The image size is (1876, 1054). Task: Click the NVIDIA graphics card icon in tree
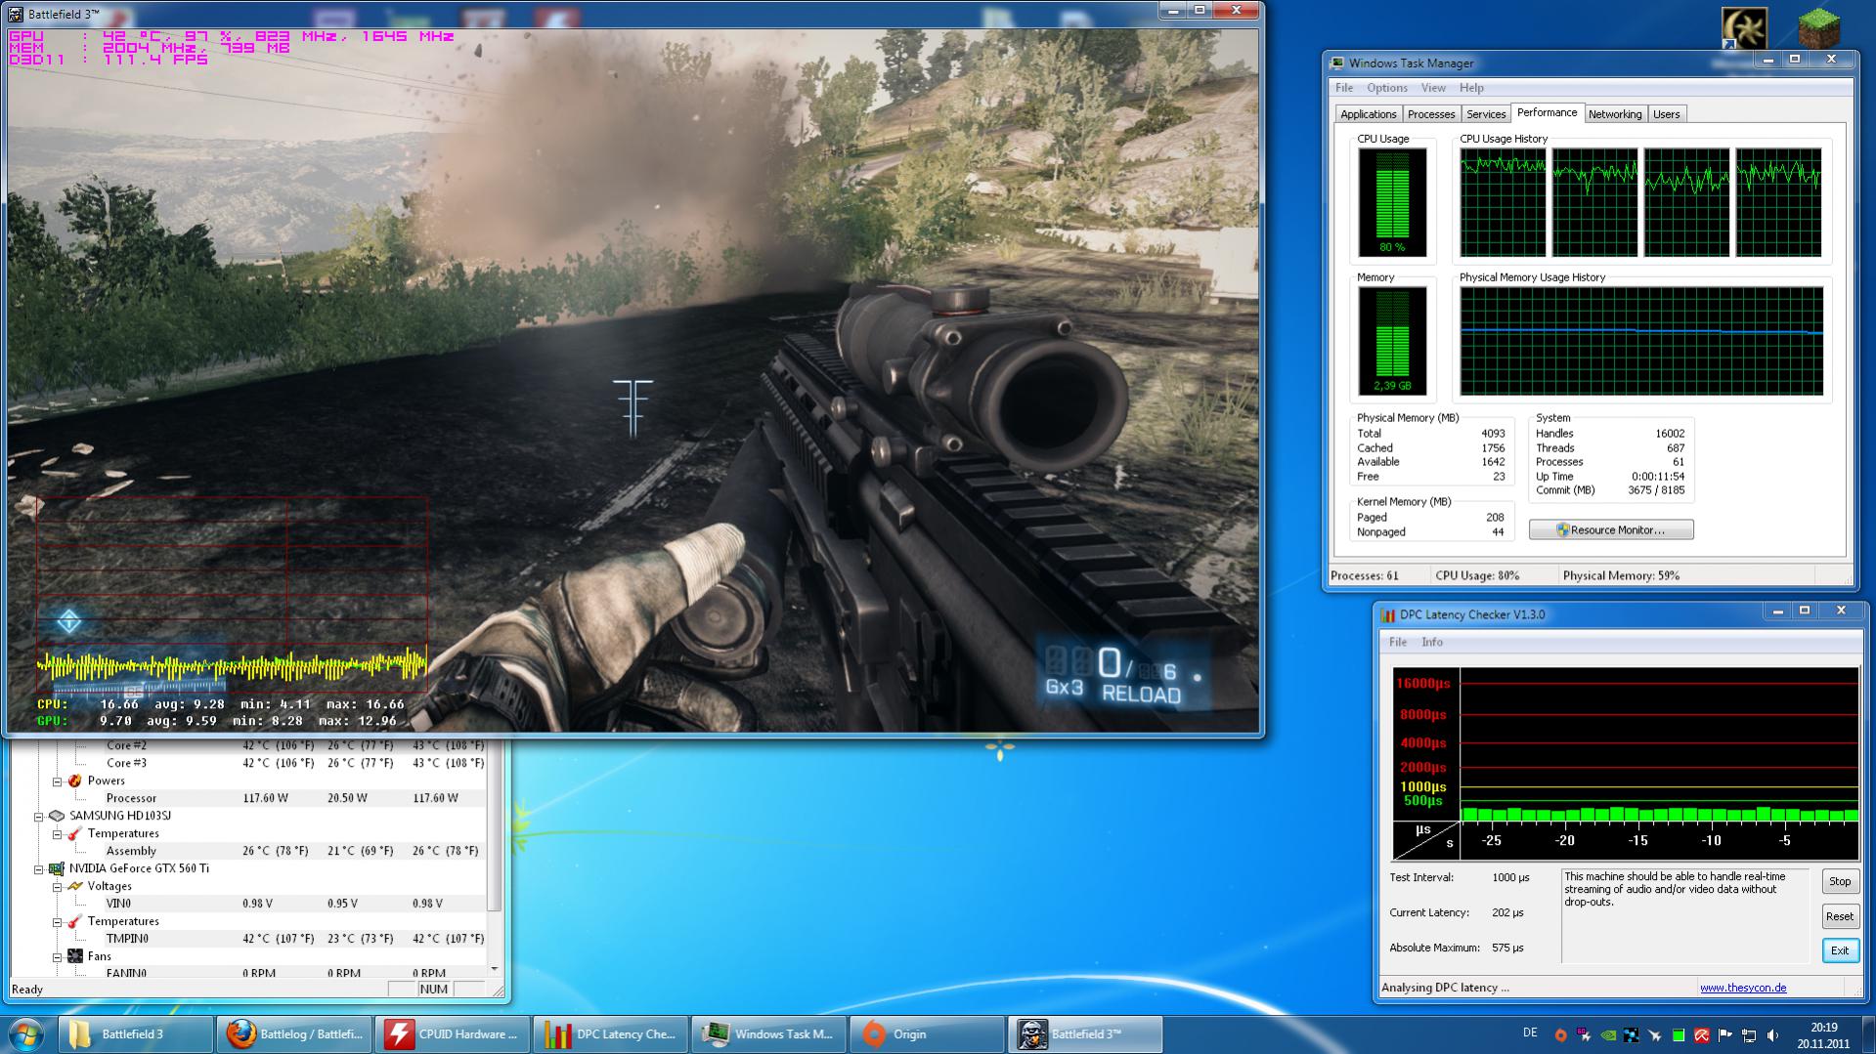point(57,868)
